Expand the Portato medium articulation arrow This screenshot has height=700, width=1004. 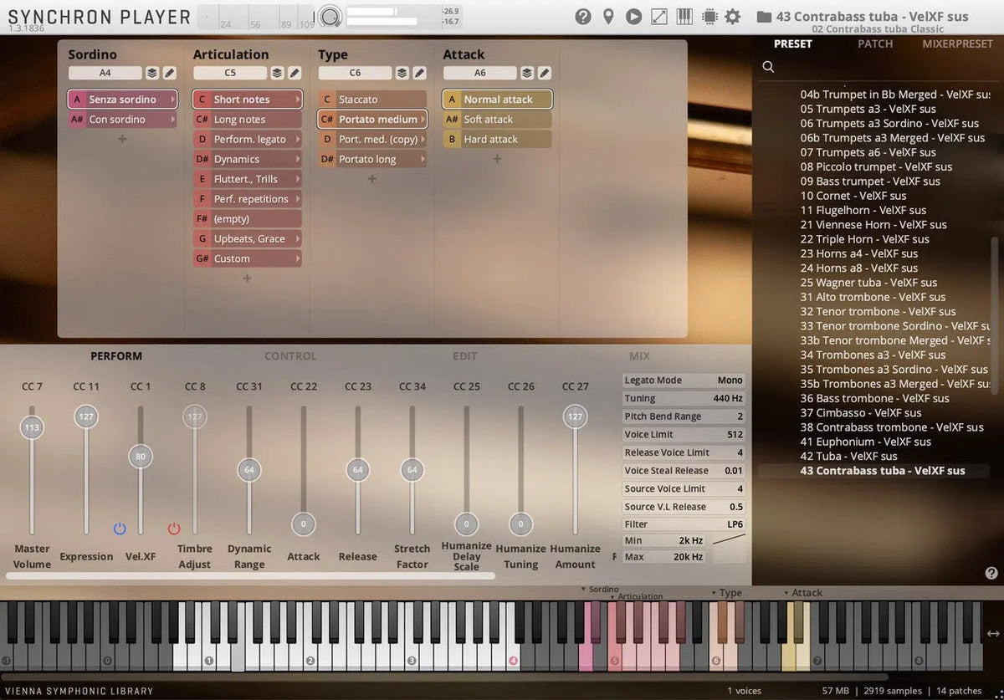click(423, 119)
